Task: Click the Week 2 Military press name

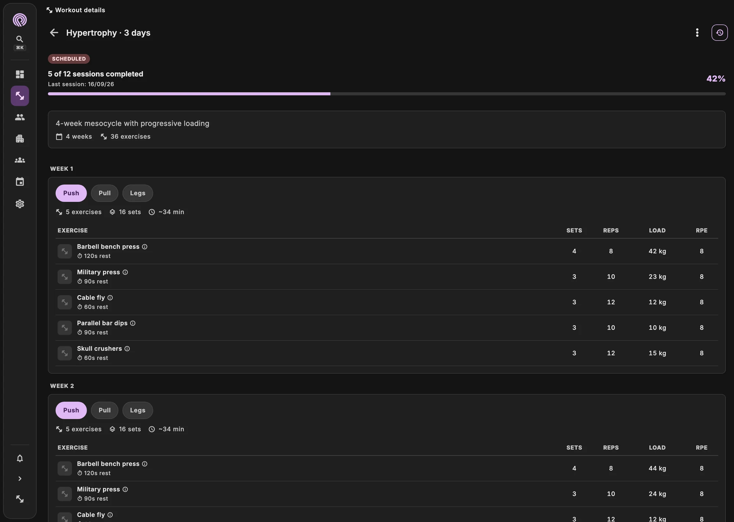Action: pyautogui.click(x=98, y=489)
